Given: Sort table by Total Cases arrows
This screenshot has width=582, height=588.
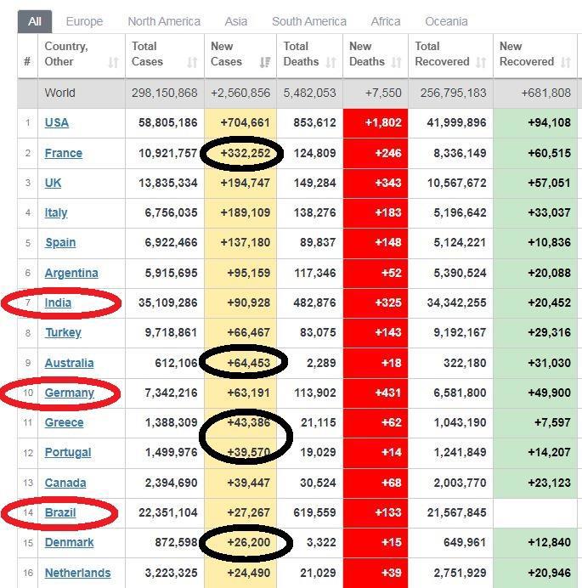Looking at the screenshot, I should pyautogui.click(x=192, y=62).
